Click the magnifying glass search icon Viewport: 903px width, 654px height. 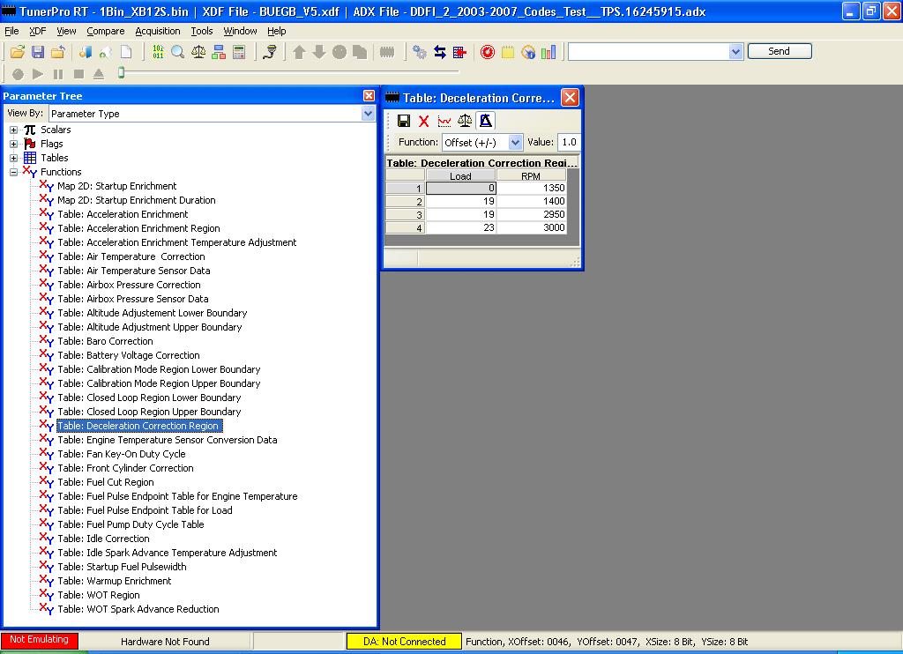tap(178, 52)
